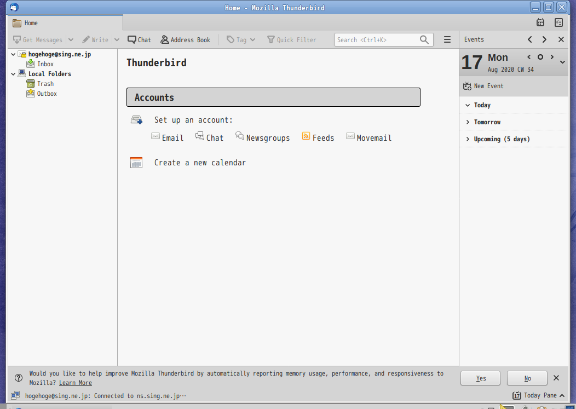
Task: Click the Write button
Action: [95, 39]
